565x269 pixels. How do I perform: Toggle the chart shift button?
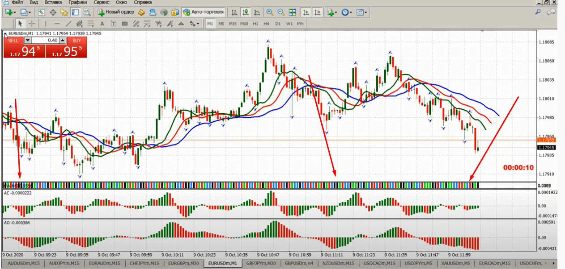tap(317, 12)
